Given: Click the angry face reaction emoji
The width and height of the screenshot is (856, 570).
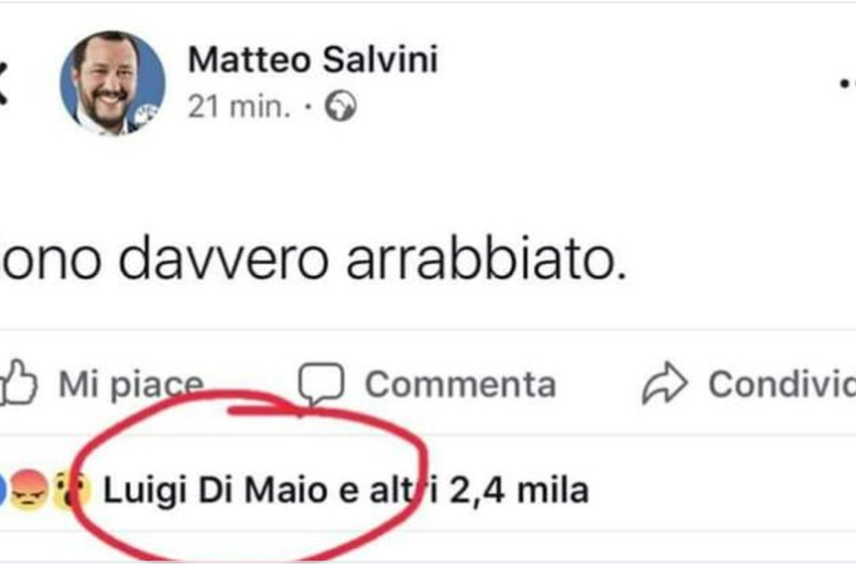Looking at the screenshot, I should pyautogui.click(x=29, y=490).
